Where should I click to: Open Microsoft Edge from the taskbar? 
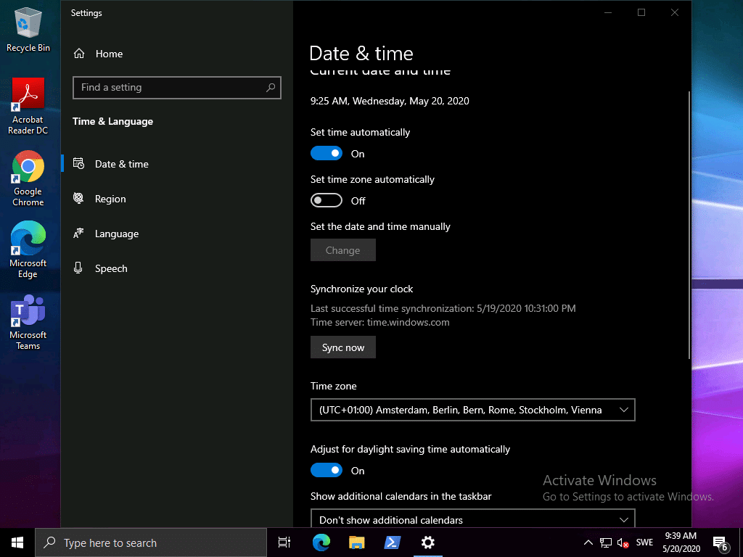coord(321,542)
